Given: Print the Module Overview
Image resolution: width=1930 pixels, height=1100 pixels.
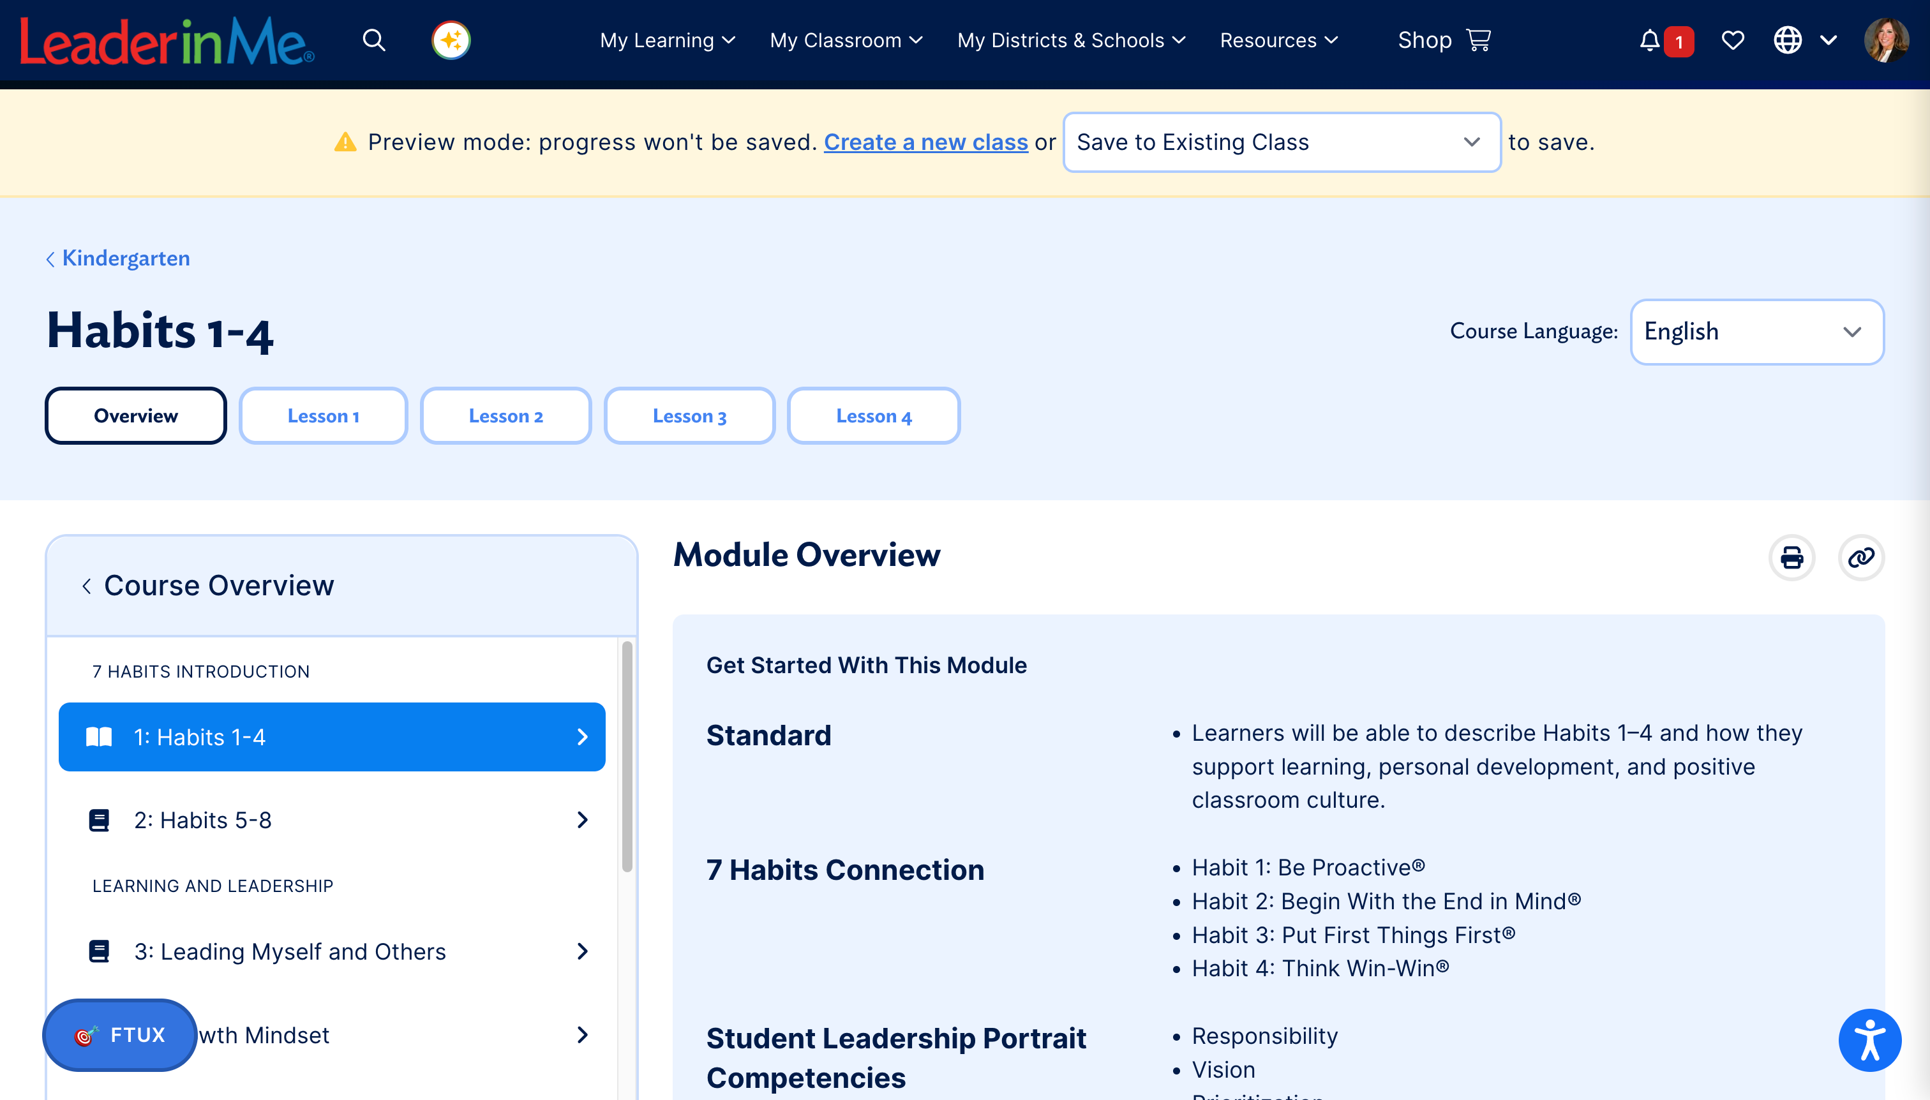Looking at the screenshot, I should click(x=1792, y=558).
